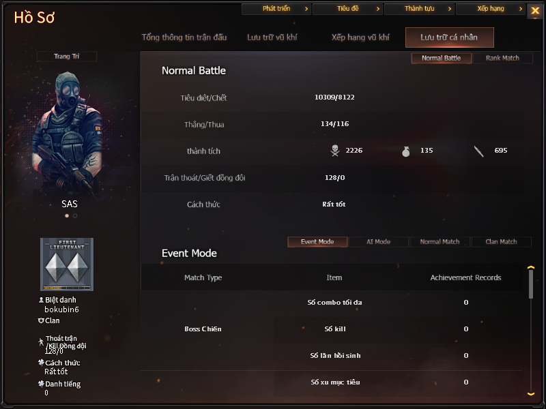Open the Xếp hạng dropdown

click(x=491, y=9)
